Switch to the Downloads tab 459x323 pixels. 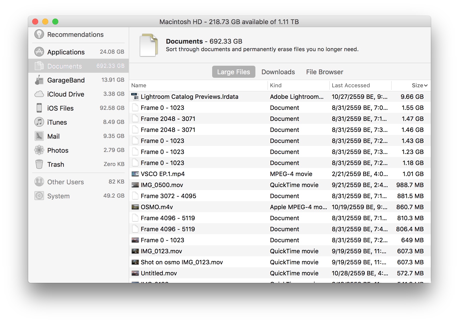click(x=278, y=72)
